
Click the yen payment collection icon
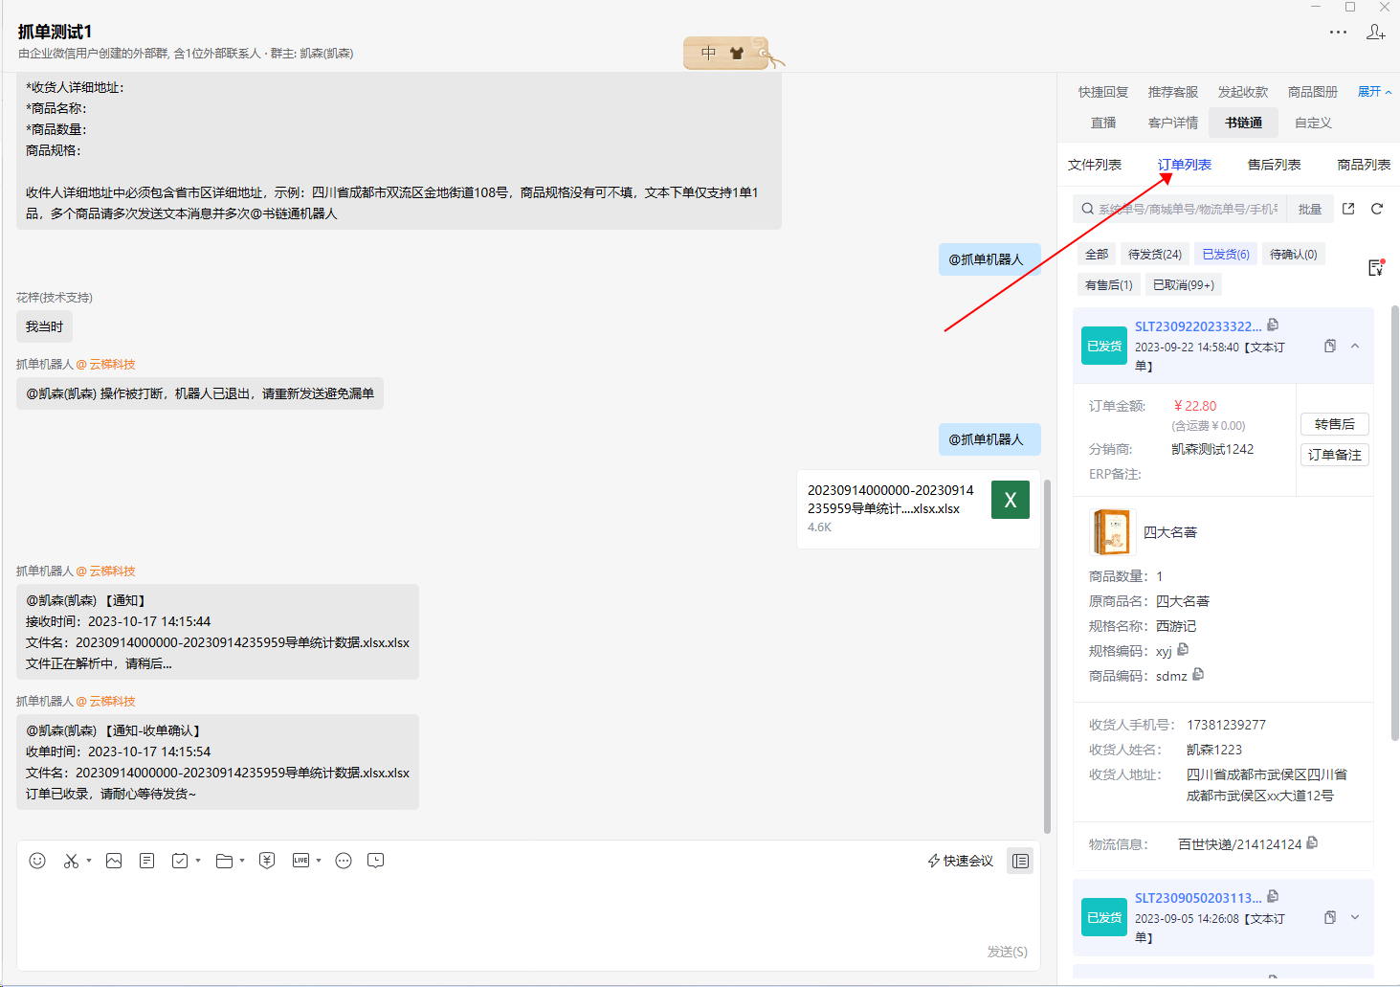[x=267, y=861]
